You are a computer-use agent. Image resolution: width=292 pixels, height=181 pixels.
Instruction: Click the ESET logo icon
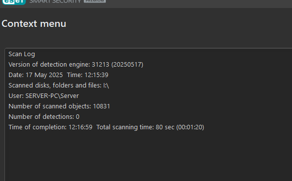pyautogui.click(x=14, y=2)
